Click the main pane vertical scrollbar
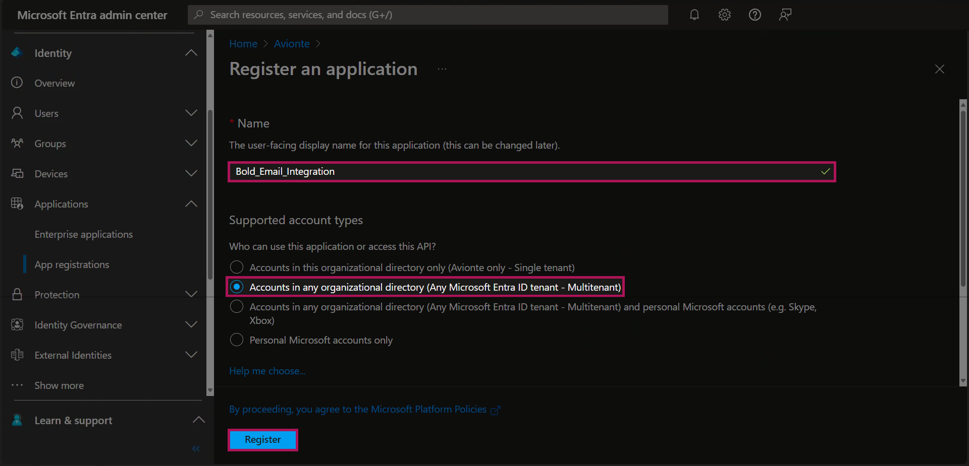This screenshot has height=466, width=969. coord(963,202)
